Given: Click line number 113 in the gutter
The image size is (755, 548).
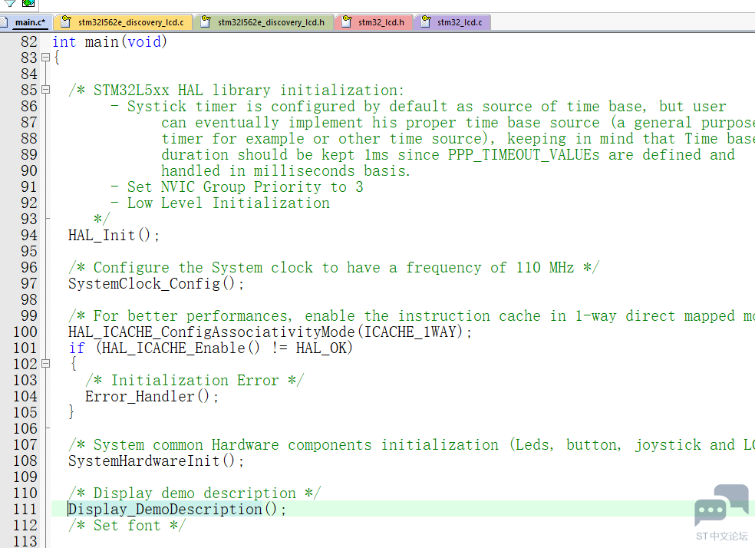Looking at the screenshot, I should coord(25,541).
